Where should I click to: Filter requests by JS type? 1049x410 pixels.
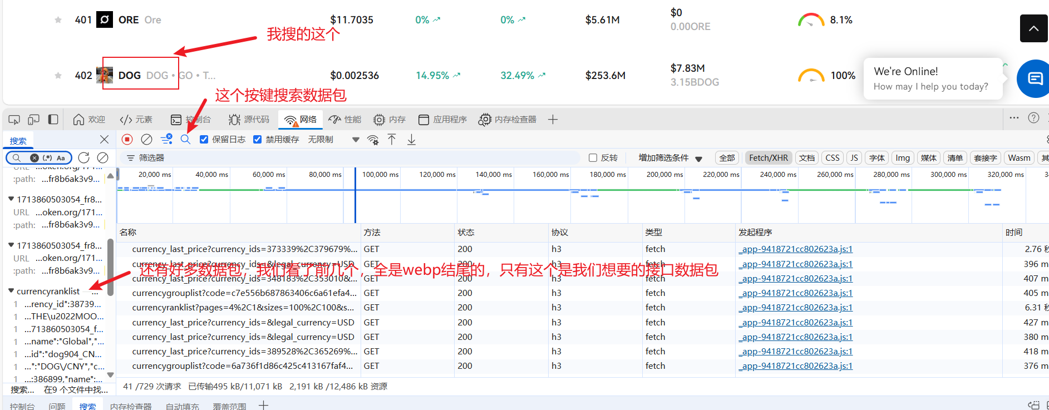(x=854, y=158)
